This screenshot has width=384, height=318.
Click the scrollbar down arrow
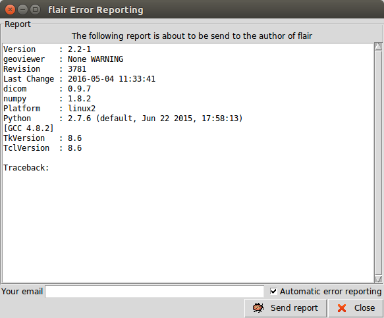(x=378, y=279)
